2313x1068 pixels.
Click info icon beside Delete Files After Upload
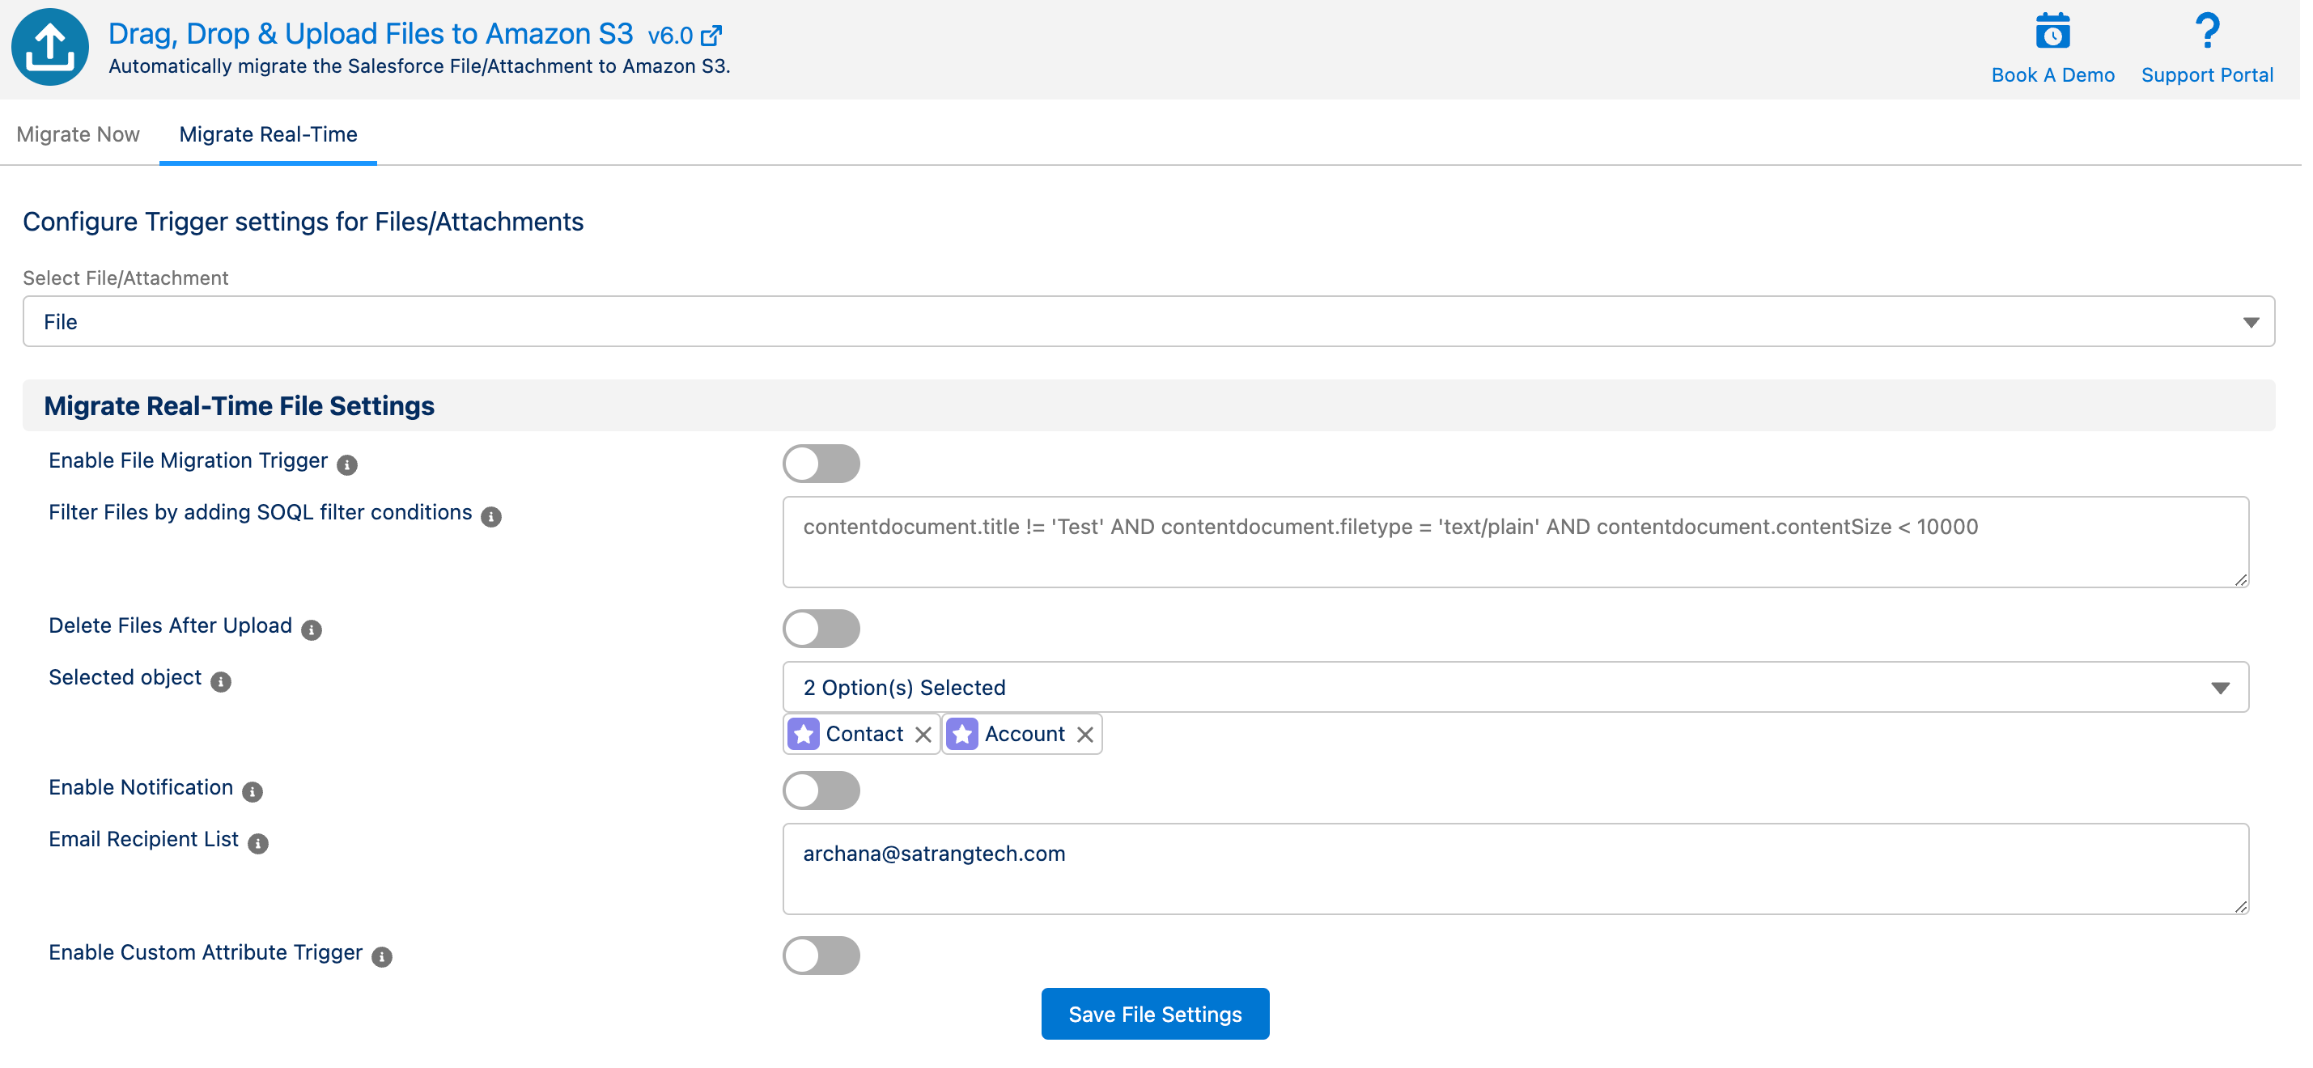pos(312,629)
